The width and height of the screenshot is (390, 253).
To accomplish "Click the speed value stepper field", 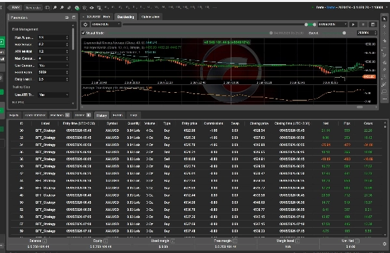I will pos(367,33).
